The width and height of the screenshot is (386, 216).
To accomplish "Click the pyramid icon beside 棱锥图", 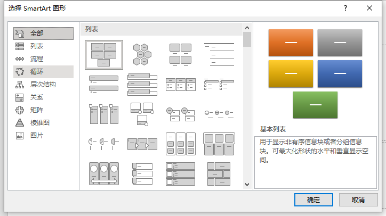I will 20,122.
